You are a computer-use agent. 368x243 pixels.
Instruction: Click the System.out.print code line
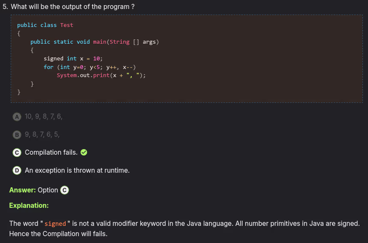(101, 75)
